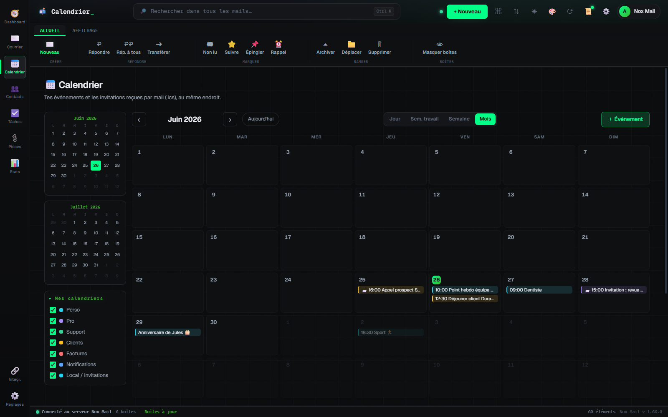Open the Dashboard in the sidebar
The image size is (668, 417).
point(15,17)
